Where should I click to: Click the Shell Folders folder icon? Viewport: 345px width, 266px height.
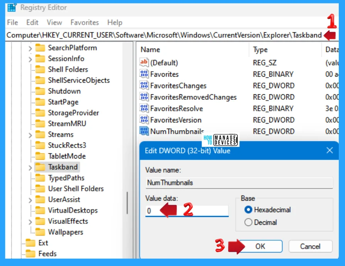coord(40,69)
